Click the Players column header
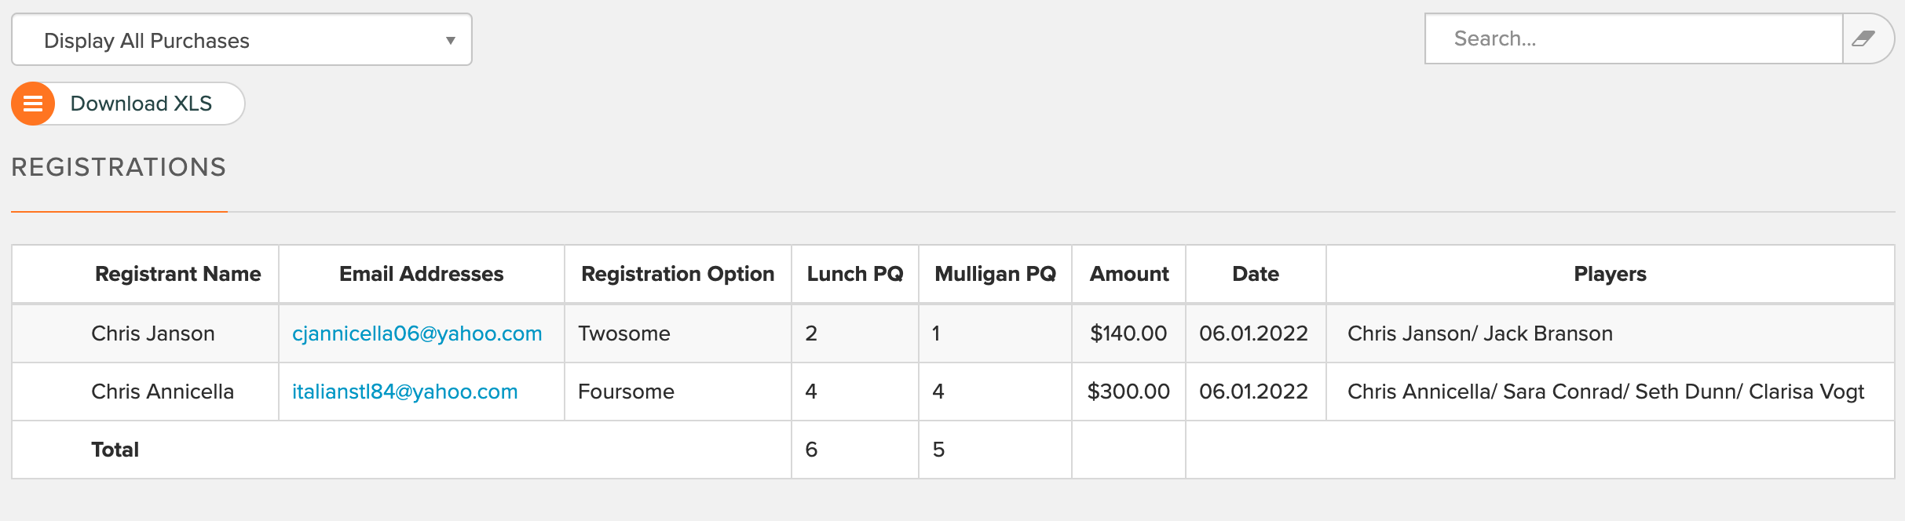 pos(1610,274)
